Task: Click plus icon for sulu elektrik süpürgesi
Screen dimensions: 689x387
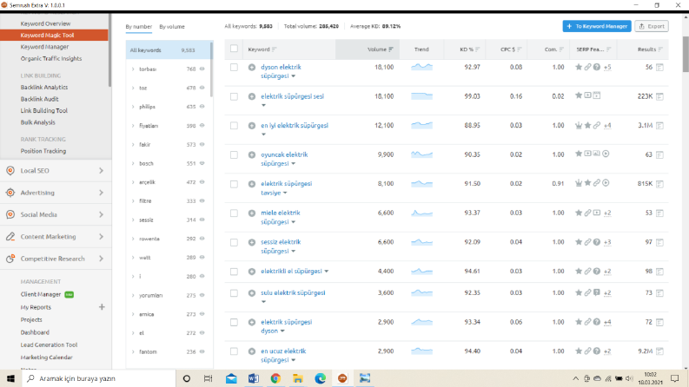Action: [252, 293]
